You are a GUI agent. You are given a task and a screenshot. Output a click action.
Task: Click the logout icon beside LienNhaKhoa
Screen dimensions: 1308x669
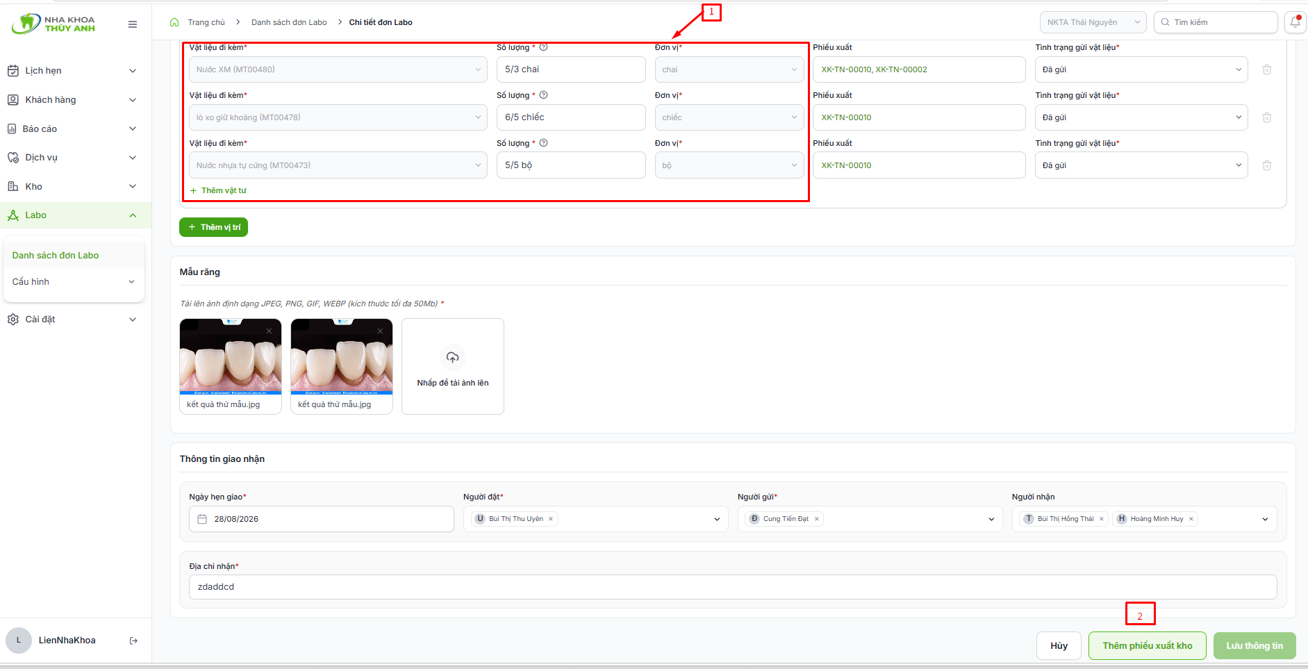[133, 641]
